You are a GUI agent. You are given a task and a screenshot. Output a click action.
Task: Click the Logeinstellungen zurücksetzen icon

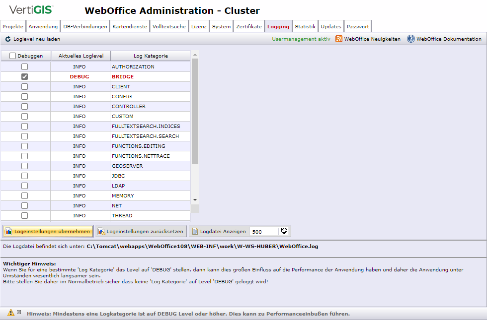[x=101, y=231]
